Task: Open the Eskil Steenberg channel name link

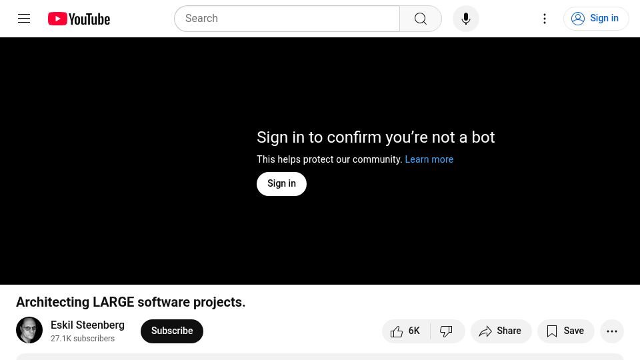Action: [87, 325]
